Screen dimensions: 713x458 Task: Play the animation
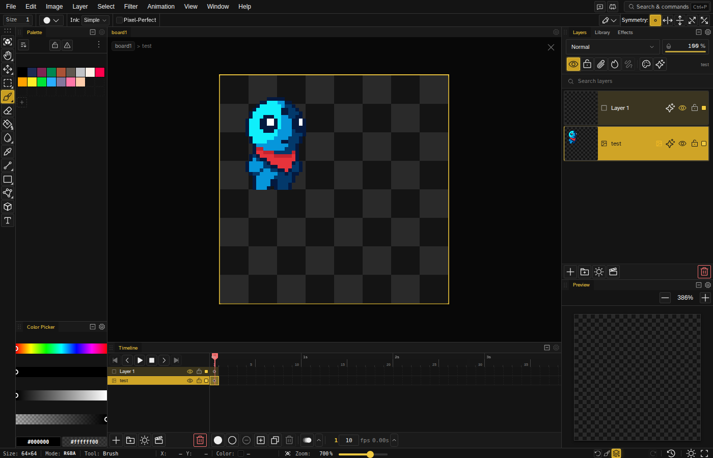[x=140, y=360]
